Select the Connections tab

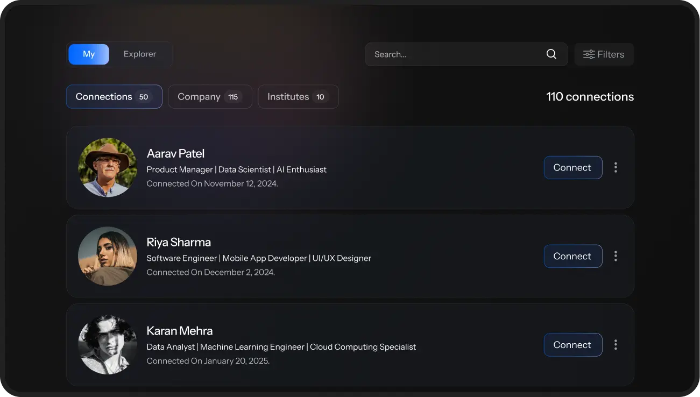pos(114,97)
